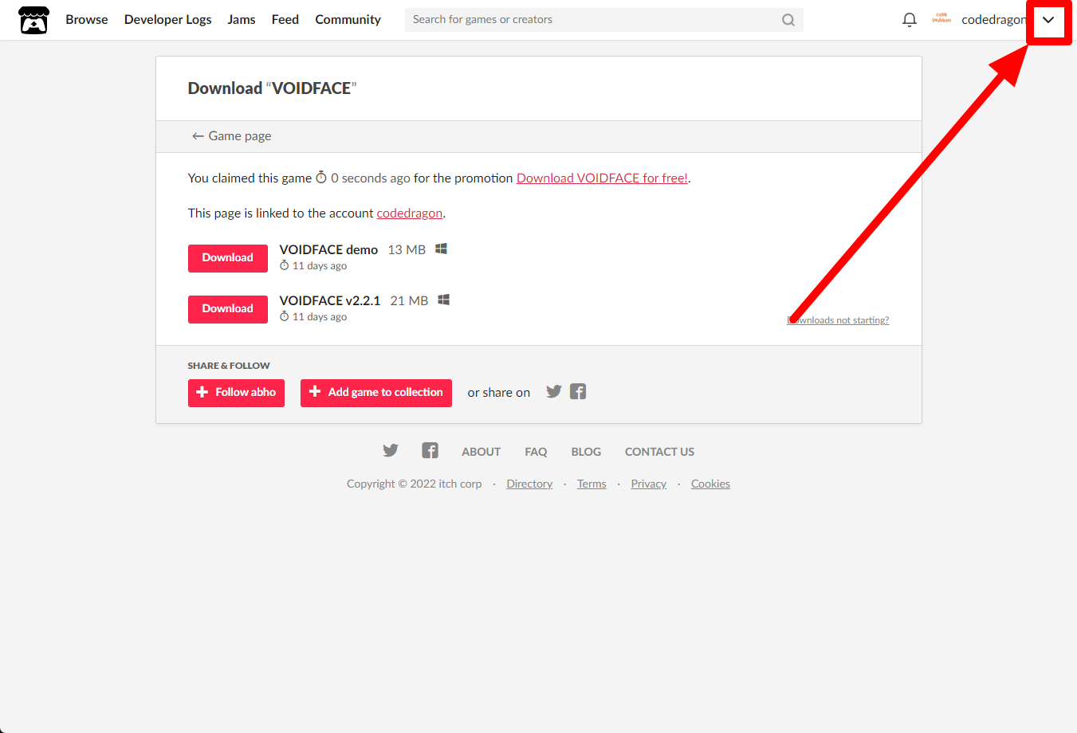The width and height of the screenshot is (1077, 733).
Task: Share on Twitter icon beside 'or share on'
Action: click(554, 391)
